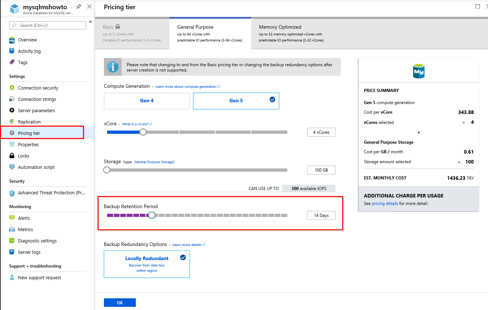Switch to the General Purpose tab
Image resolution: width=488 pixels, height=310 pixels.
coord(210,33)
